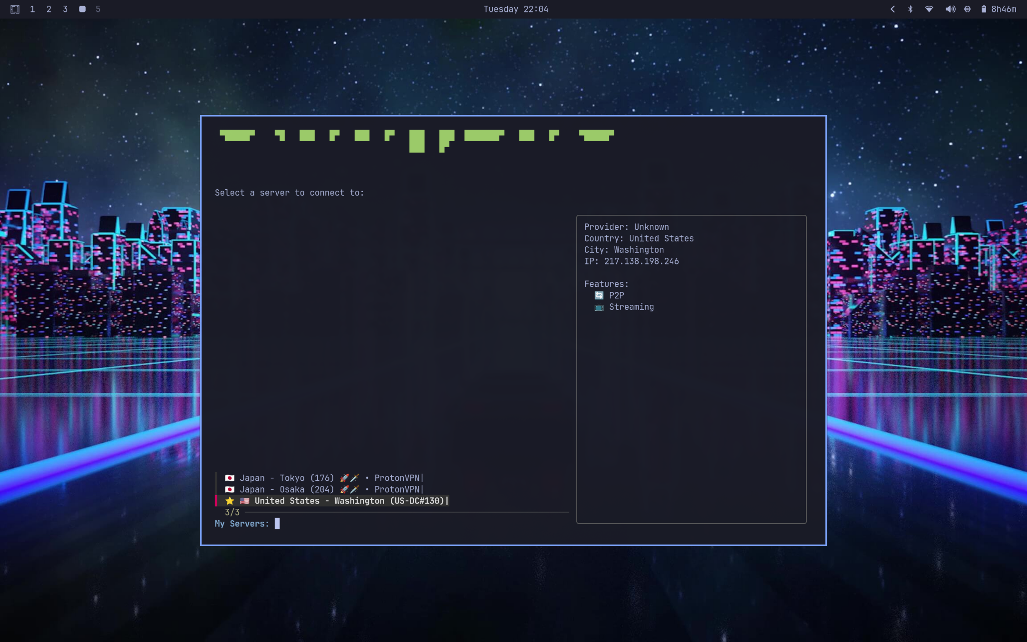This screenshot has width=1027, height=642.
Task: Click the Bluetooth icon in the top bar
Action: (x=910, y=9)
